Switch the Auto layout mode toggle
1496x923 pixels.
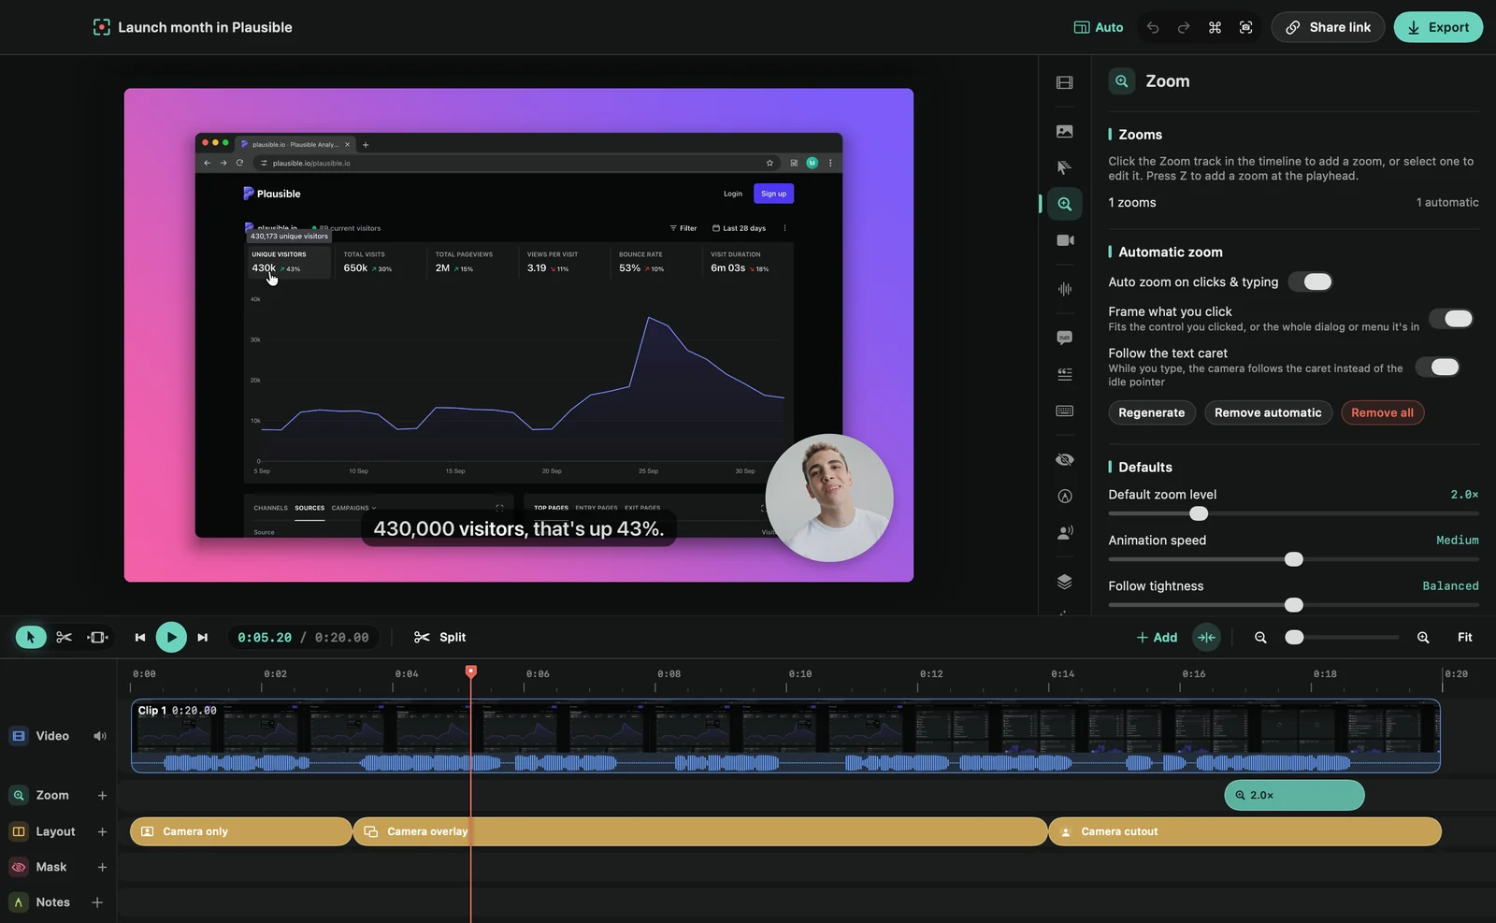point(1099,27)
